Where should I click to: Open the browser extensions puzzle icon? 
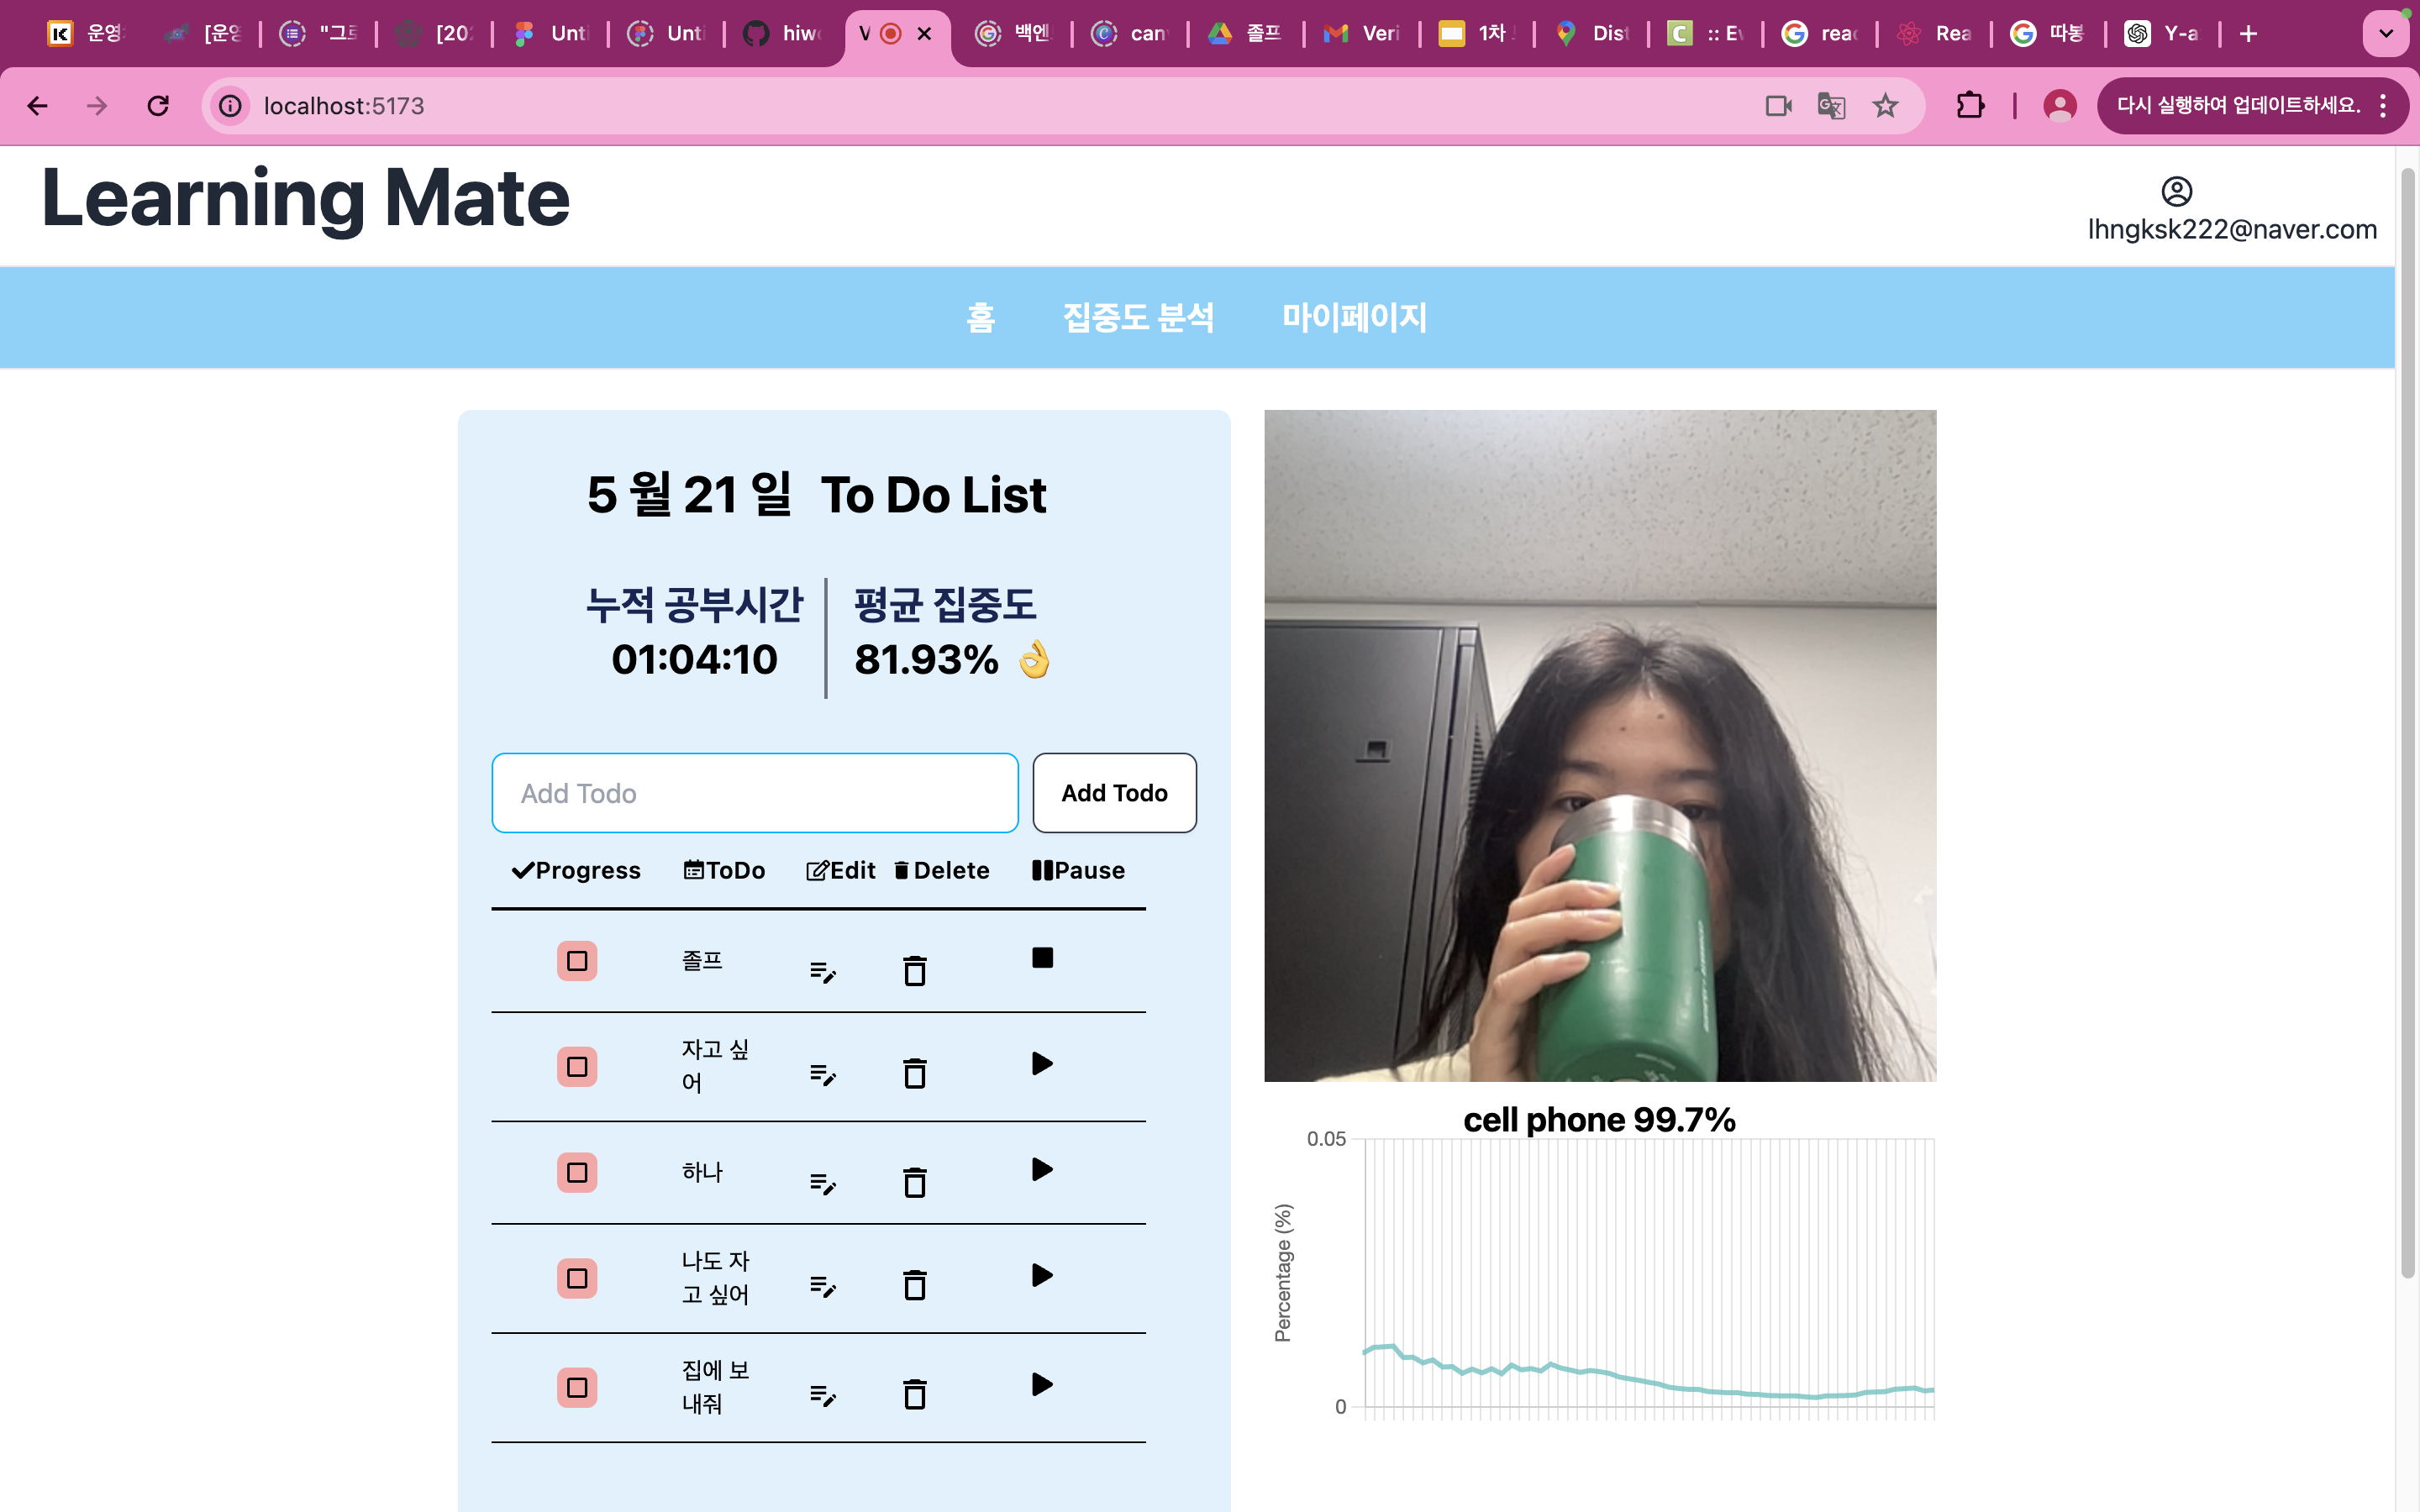(1969, 106)
